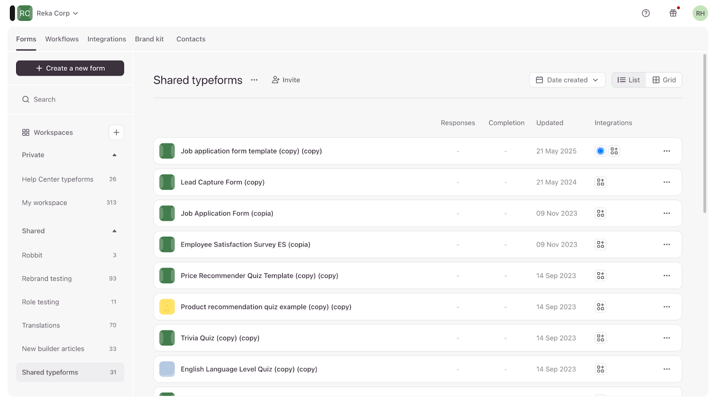The height and width of the screenshot is (404, 716).
Task: Invite members to Shared typeforms
Action: (x=286, y=80)
